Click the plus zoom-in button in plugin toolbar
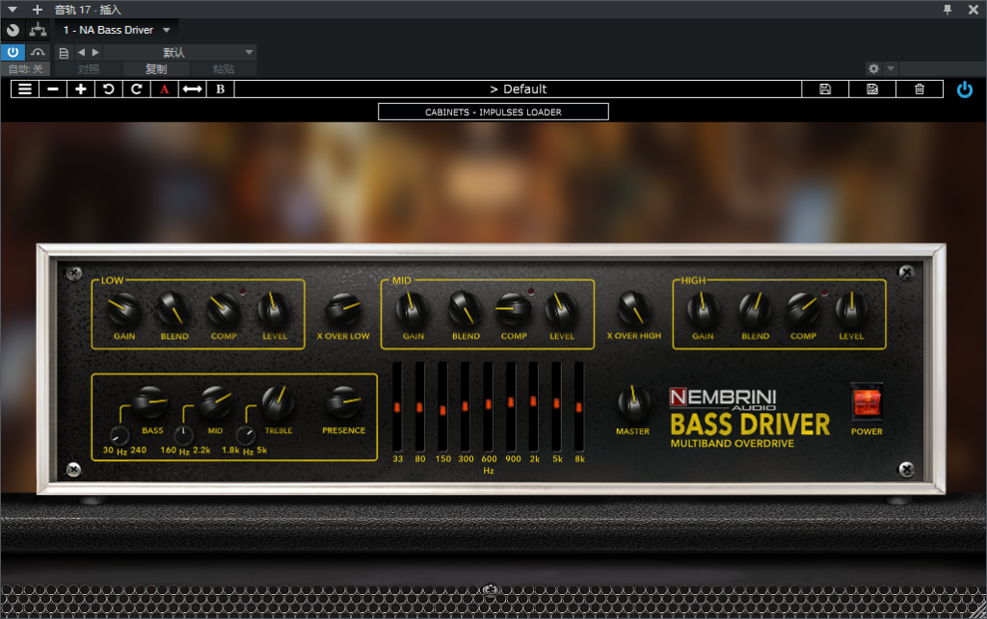The height and width of the screenshot is (619, 987). 81,90
